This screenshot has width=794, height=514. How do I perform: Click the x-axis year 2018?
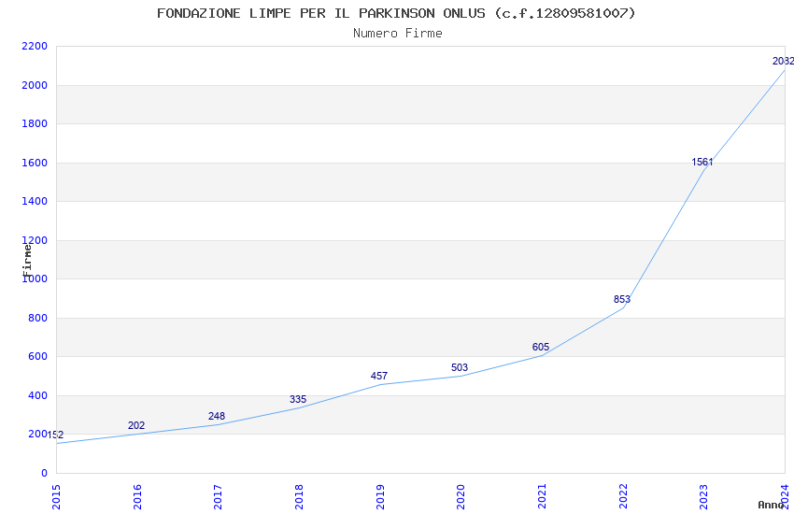[x=299, y=497]
